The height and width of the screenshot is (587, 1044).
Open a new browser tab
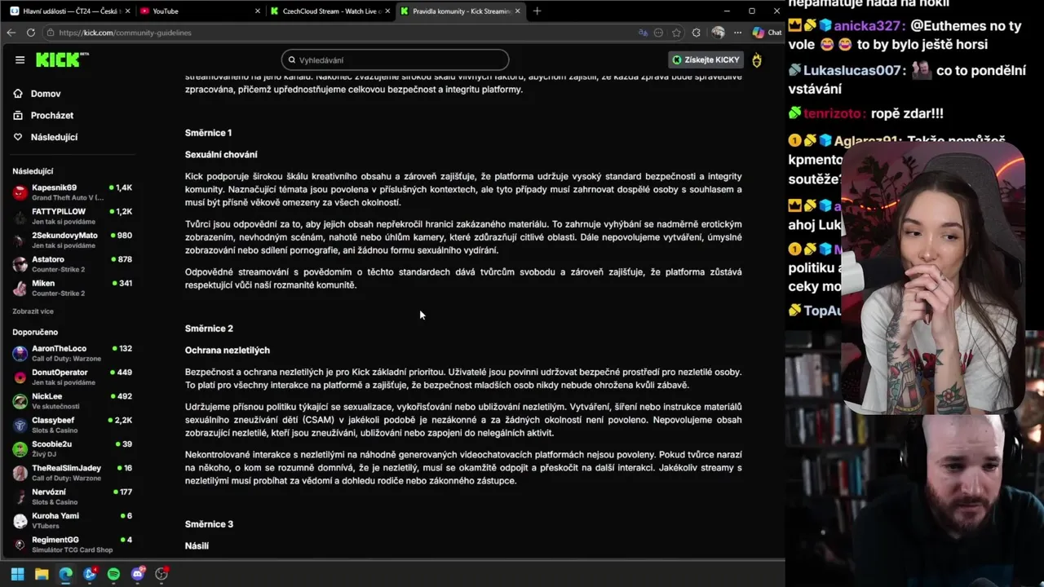click(x=537, y=11)
